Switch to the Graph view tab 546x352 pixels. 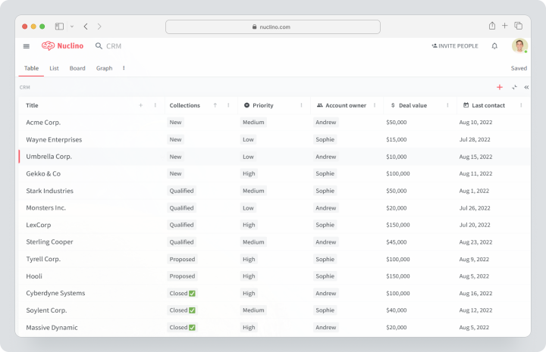(104, 68)
